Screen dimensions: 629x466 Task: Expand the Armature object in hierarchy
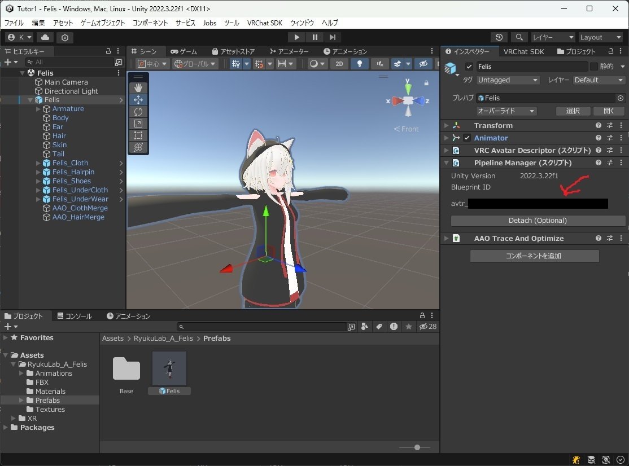[38, 109]
